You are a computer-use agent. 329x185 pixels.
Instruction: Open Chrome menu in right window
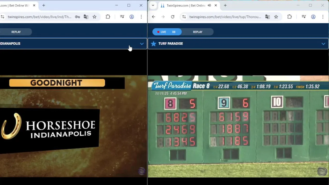[323, 17]
